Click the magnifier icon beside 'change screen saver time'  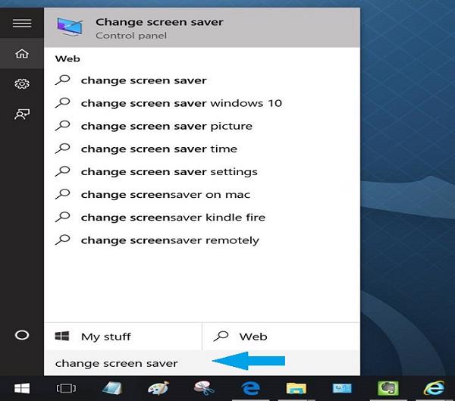pos(63,149)
